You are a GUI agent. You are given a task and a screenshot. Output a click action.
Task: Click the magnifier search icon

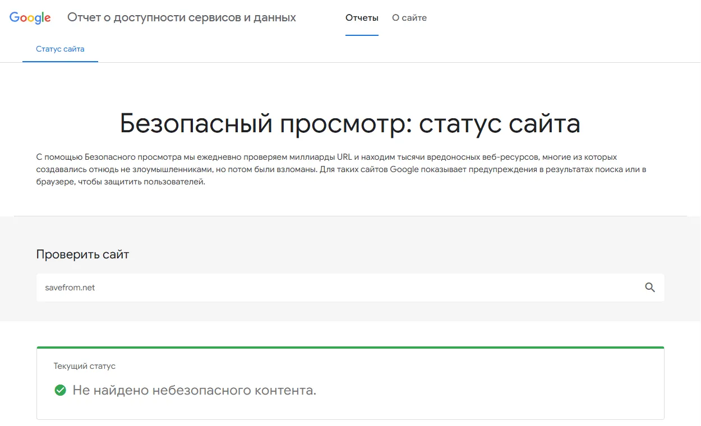(650, 288)
